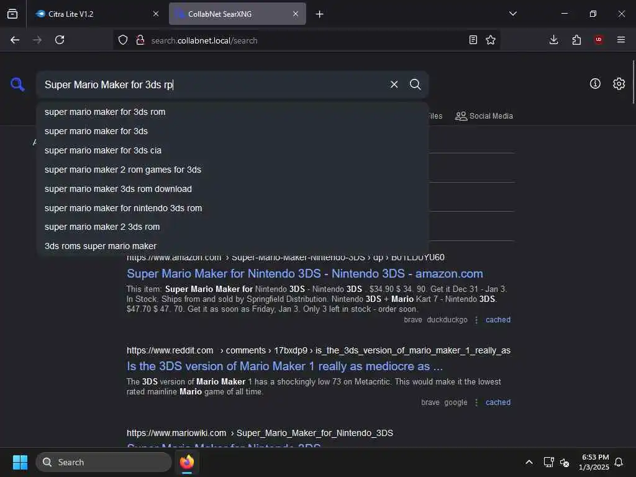Select the CollabNet SearXNG tab
Screen dimensions: 636x477
pyautogui.click(x=237, y=14)
